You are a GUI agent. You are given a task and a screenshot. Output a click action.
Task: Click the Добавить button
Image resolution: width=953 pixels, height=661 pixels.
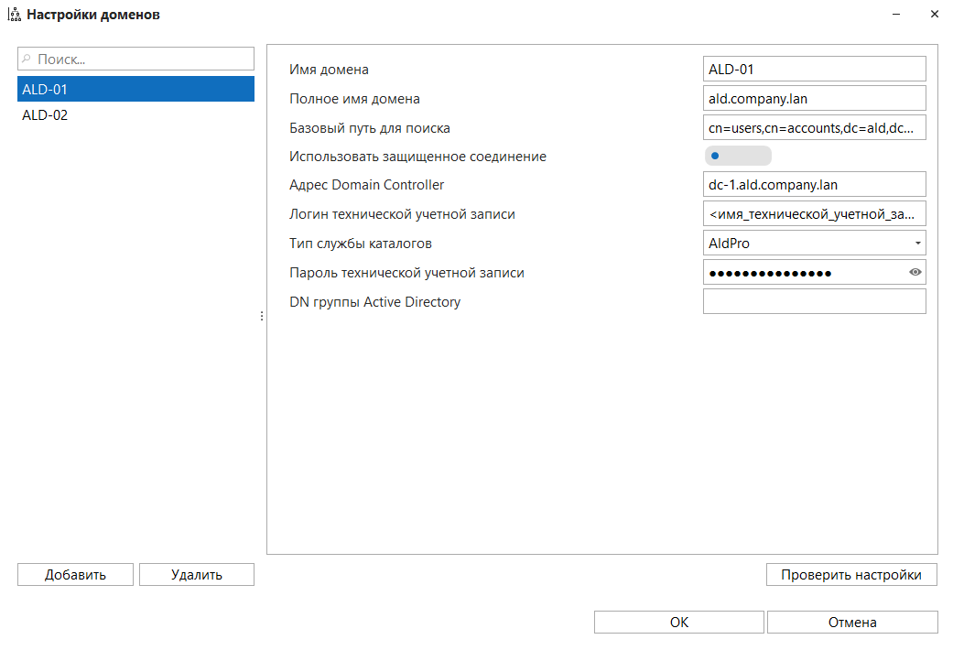(x=75, y=575)
